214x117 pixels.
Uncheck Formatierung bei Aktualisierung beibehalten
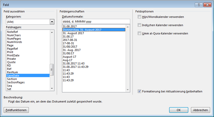(x=139, y=91)
